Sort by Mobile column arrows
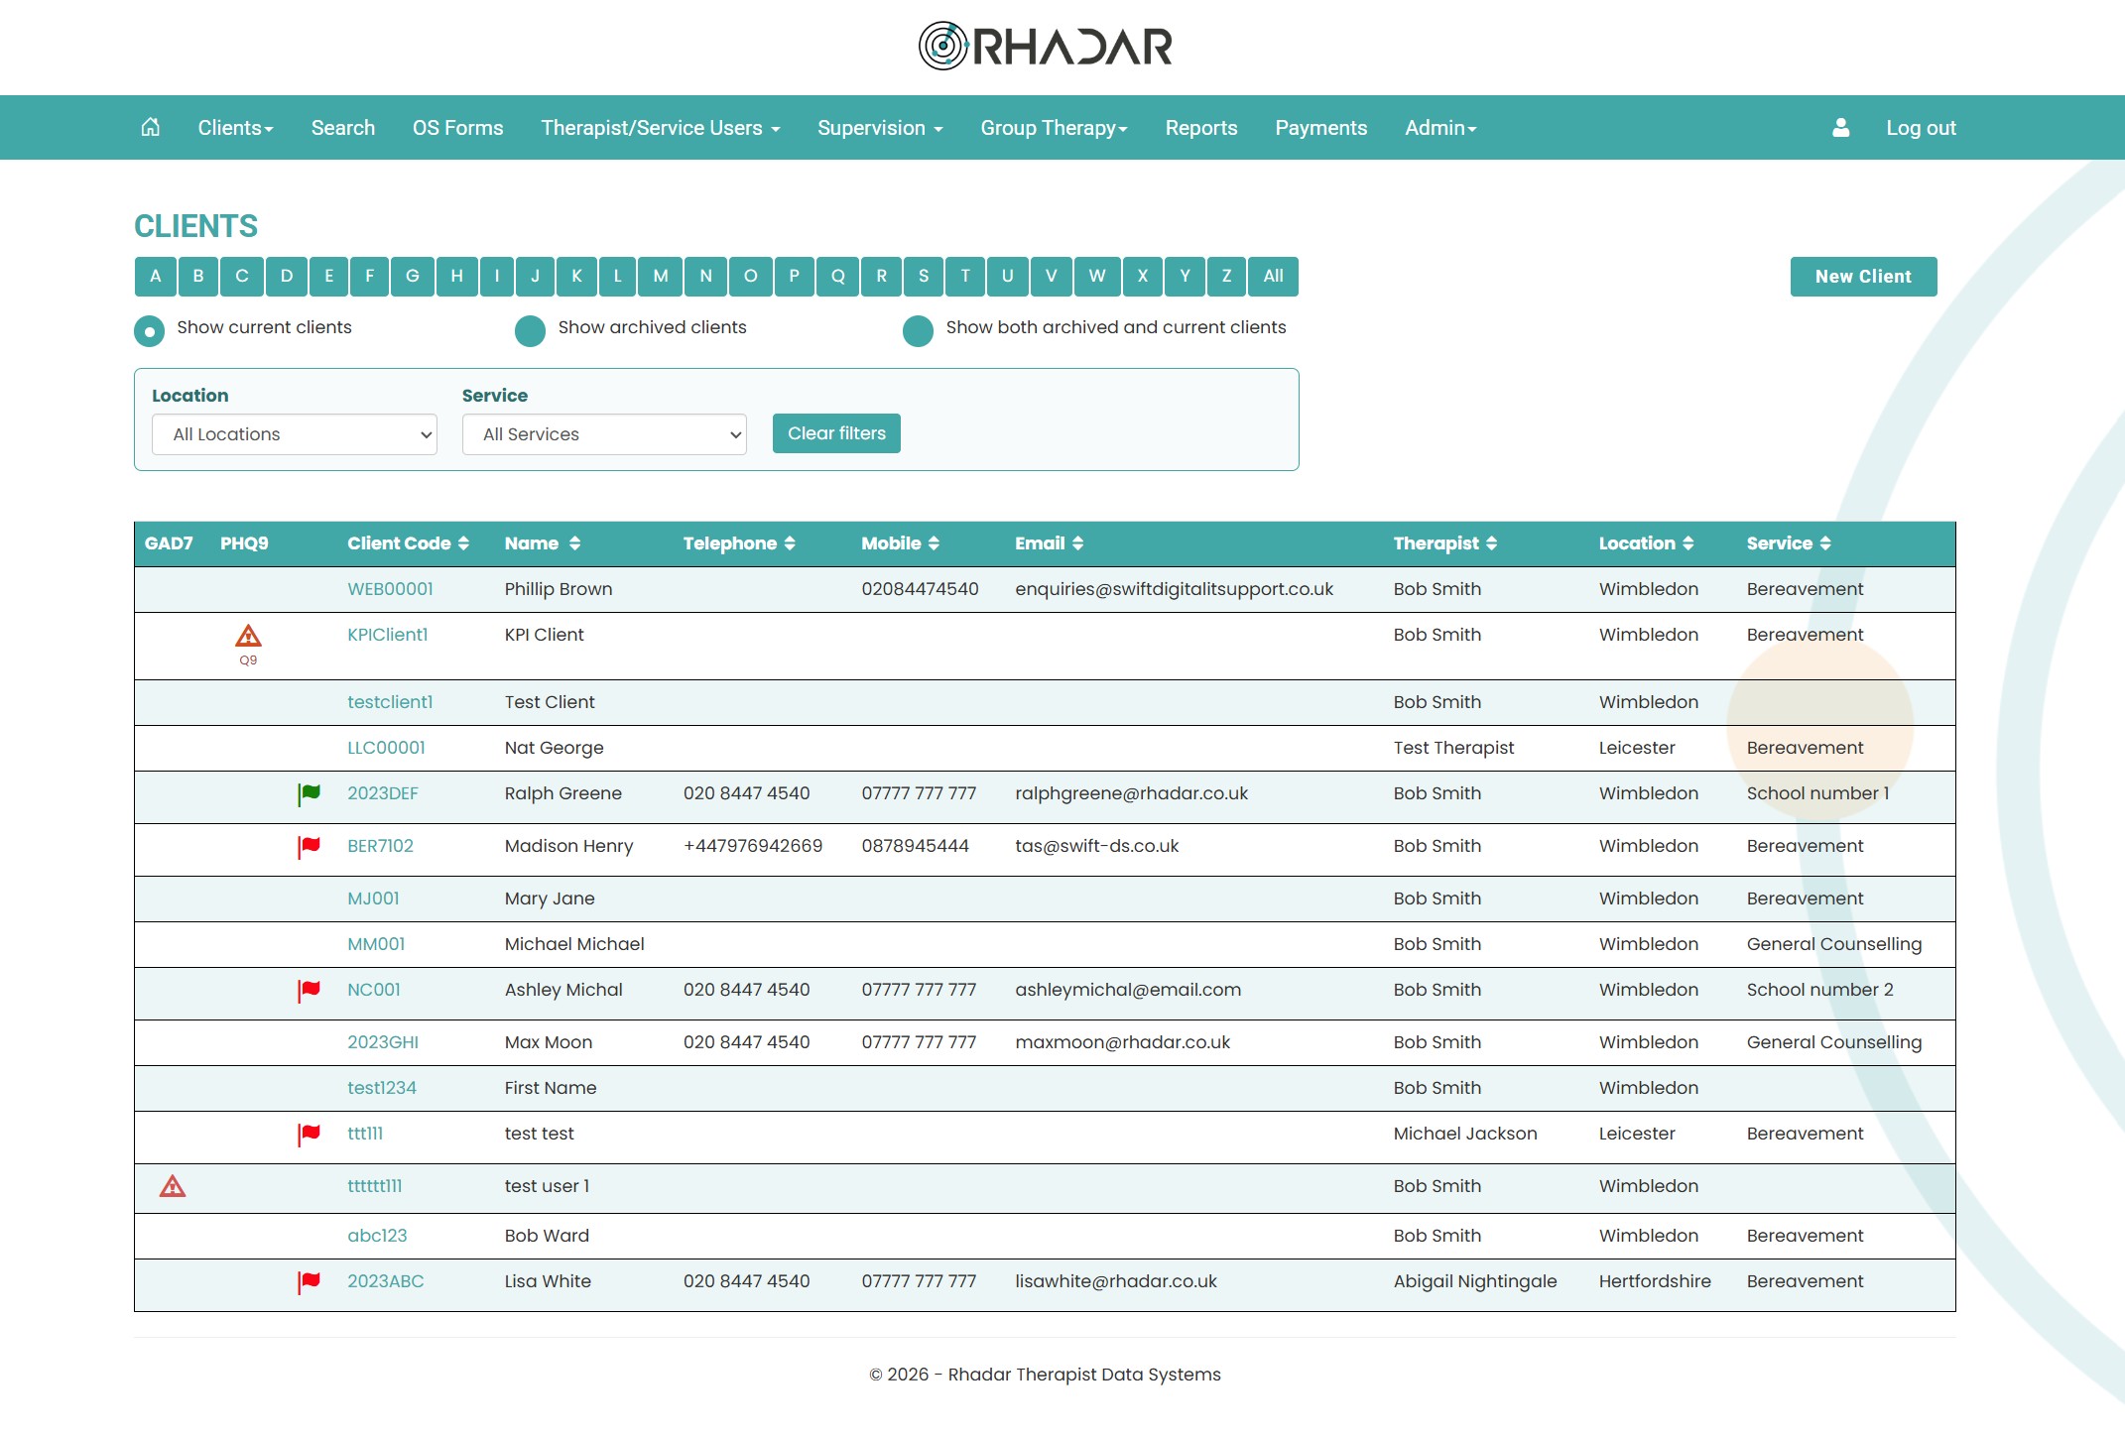Image resolution: width=2125 pixels, height=1439 pixels. pos(934,543)
